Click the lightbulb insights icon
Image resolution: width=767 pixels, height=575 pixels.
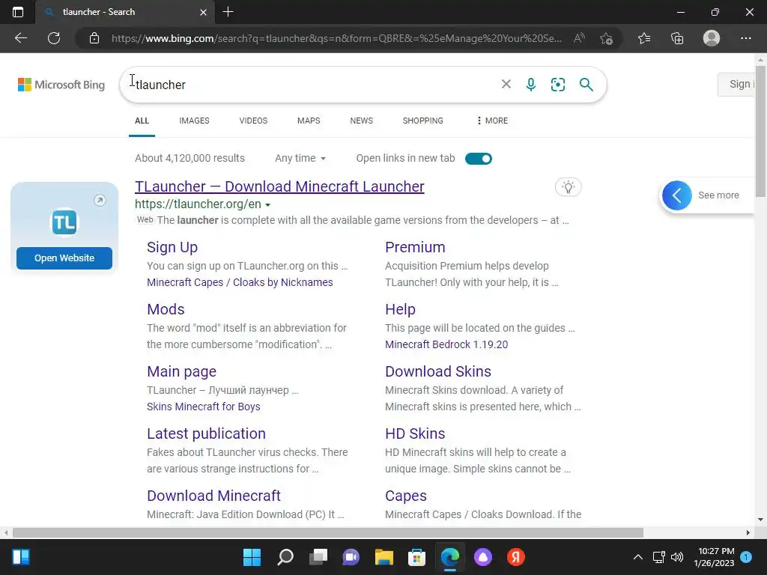point(568,187)
